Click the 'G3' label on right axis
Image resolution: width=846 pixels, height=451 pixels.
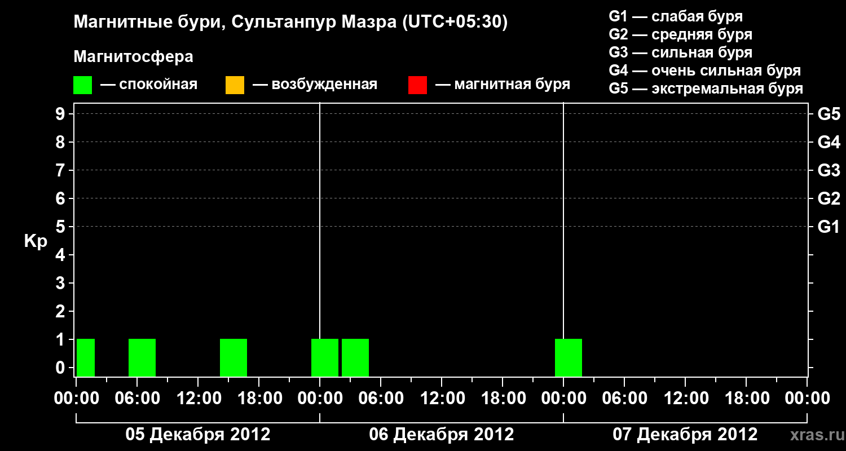click(x=829, y=170)
